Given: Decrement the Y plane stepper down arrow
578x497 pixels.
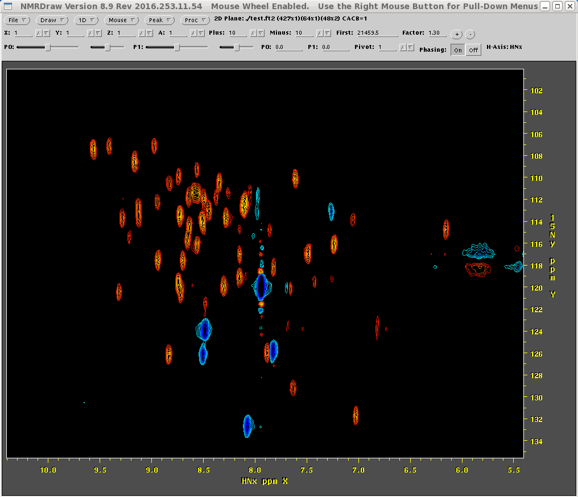Looking at the screenshot, I should 98,34.
